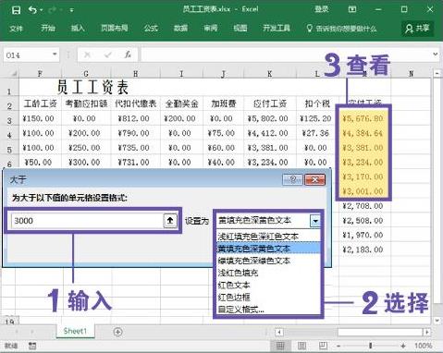The image size is (443, 353).
Task: Switch to the 视图 ribbon tab
Action: (x=240, y=28)
